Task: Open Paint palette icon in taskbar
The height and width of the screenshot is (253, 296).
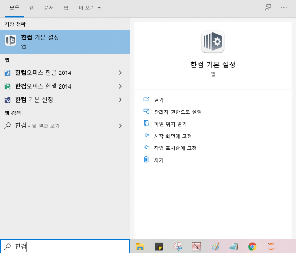Action: pos(215,246)
